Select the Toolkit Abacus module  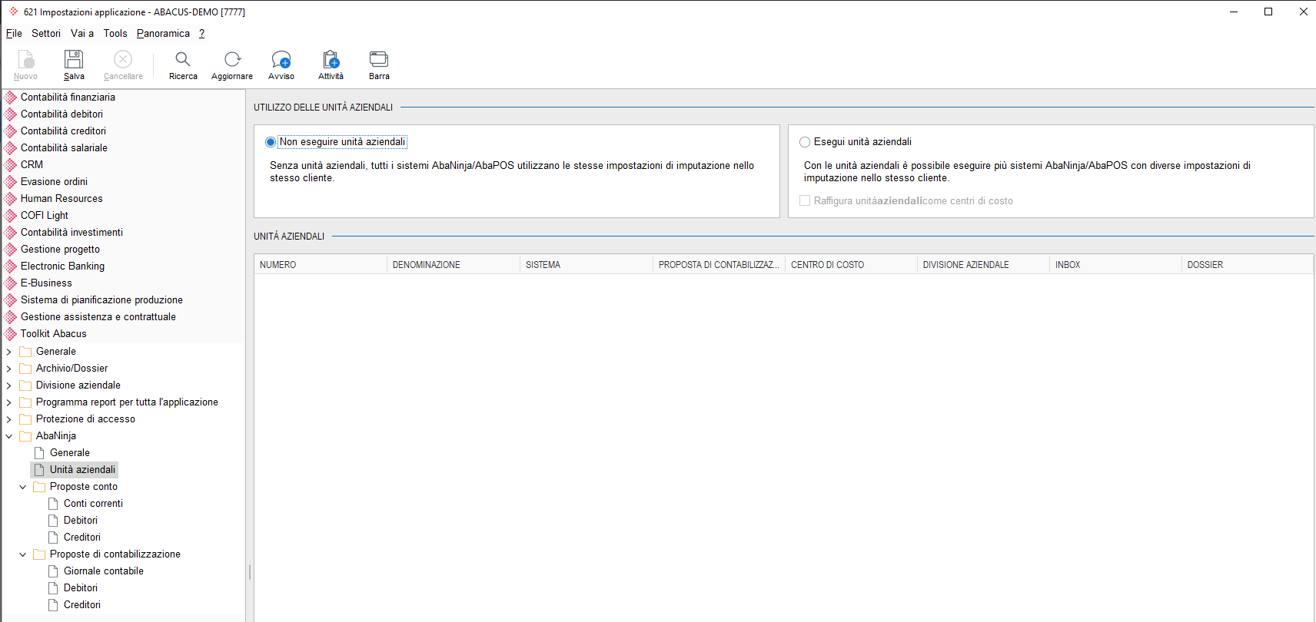point(53,334)
